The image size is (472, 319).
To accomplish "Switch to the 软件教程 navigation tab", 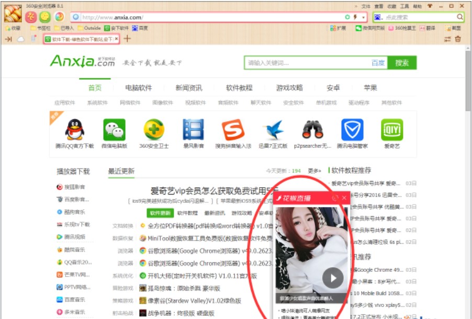I will (239, 87).
